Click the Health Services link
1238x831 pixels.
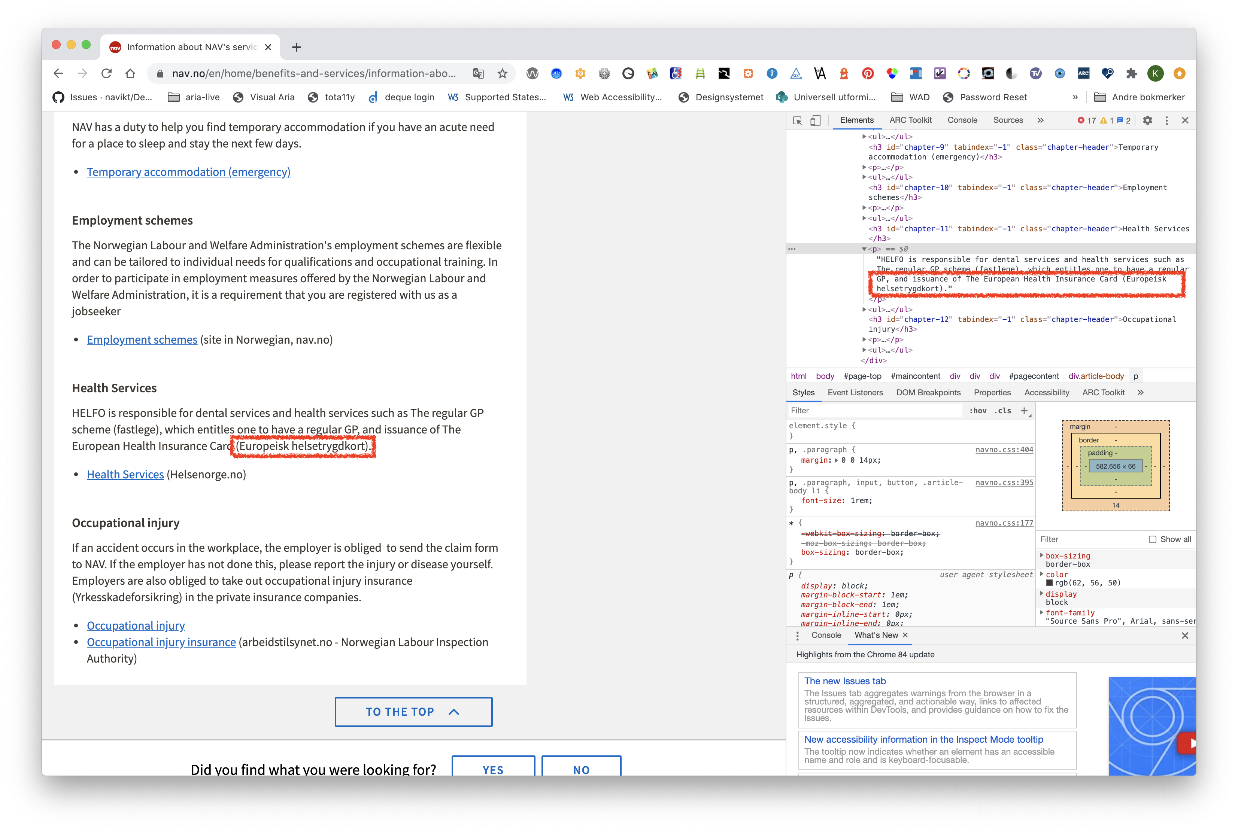point(125,474)
